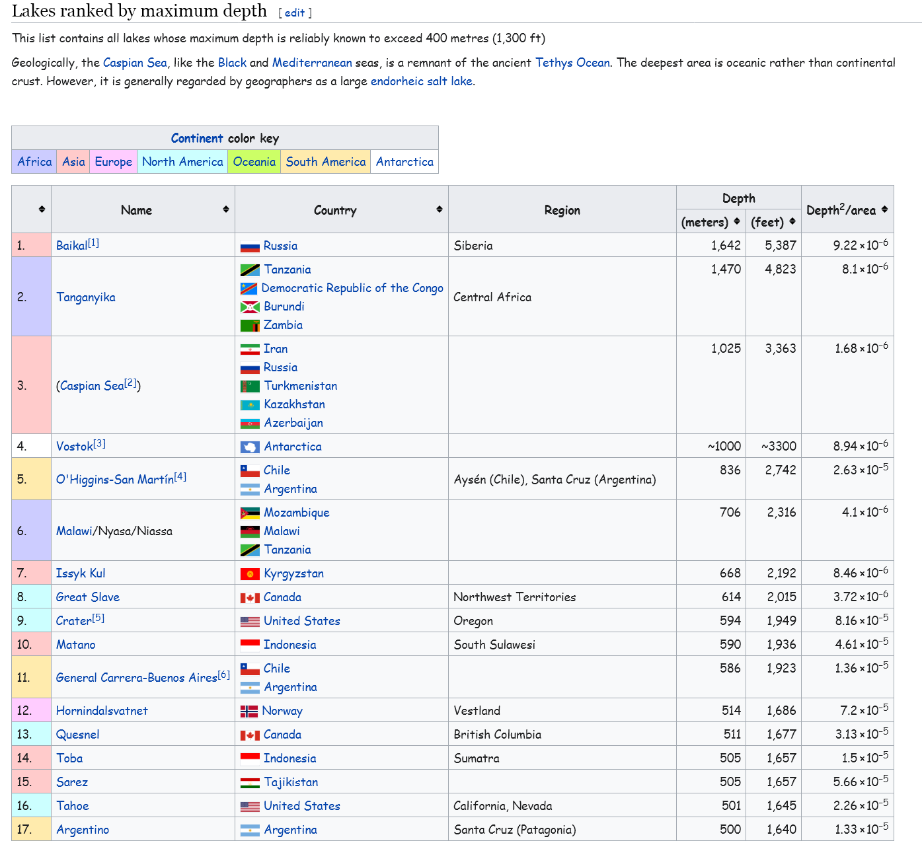Click the Kyrgyzstan flag icon
Image resolution: width=922 pixels, height=841 pixels.
[250, 574]
